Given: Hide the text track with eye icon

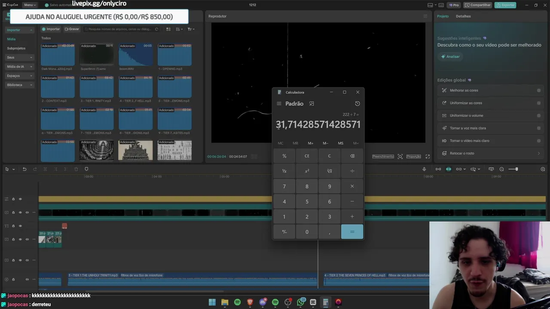Looking at the screenshot, I should click(x=20, y=226).
